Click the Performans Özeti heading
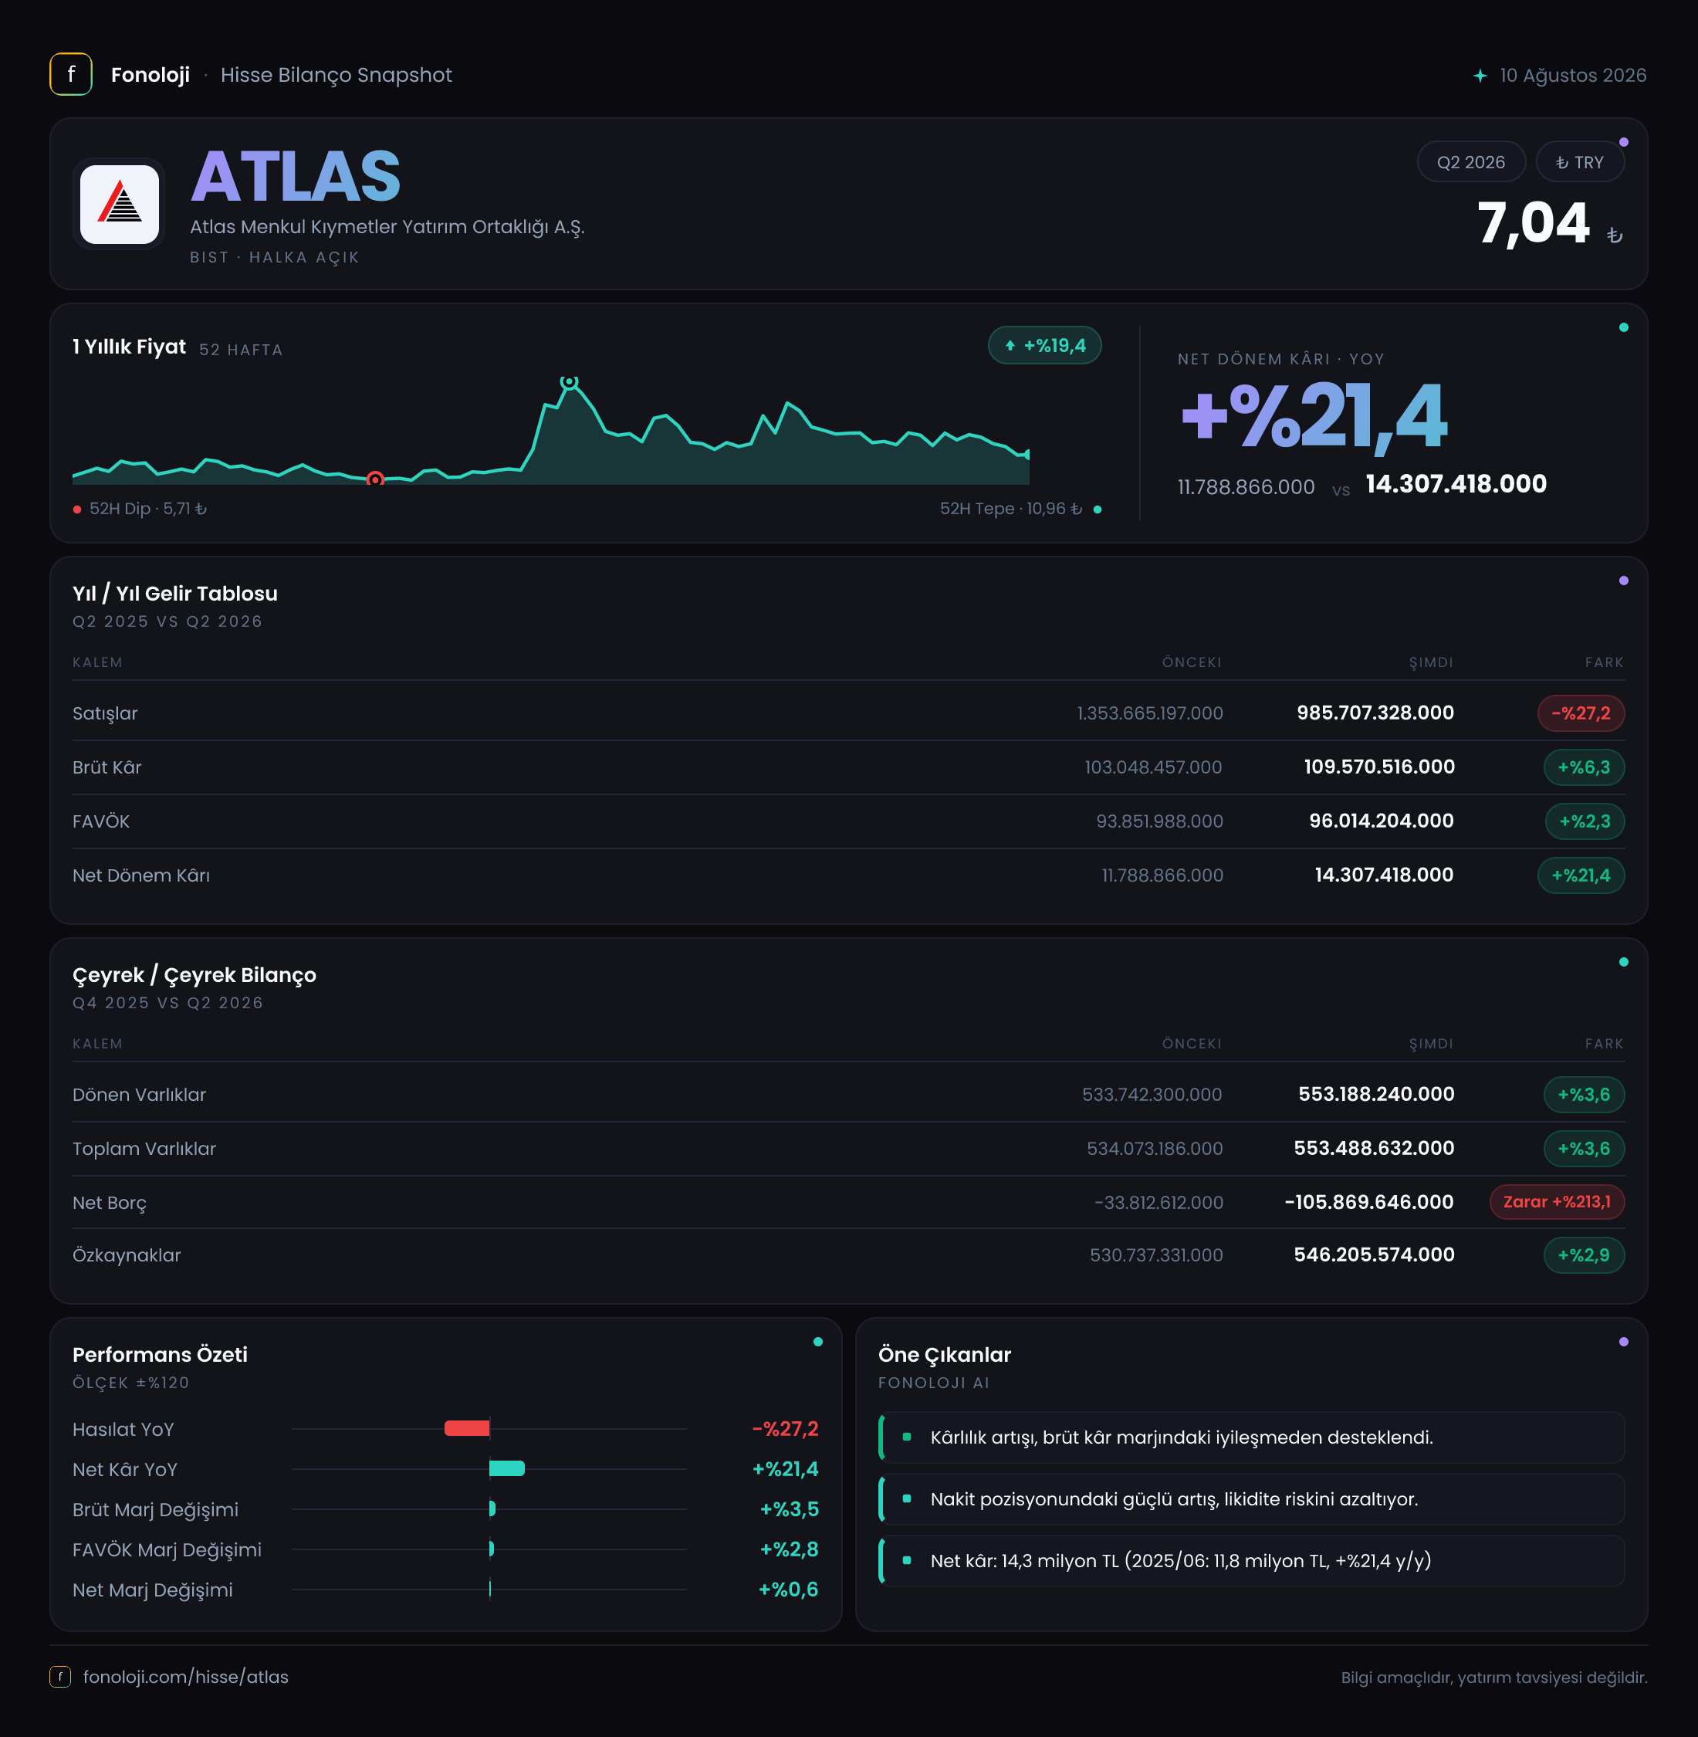The image size is (1698, 1737). (x=160, y=1354)
